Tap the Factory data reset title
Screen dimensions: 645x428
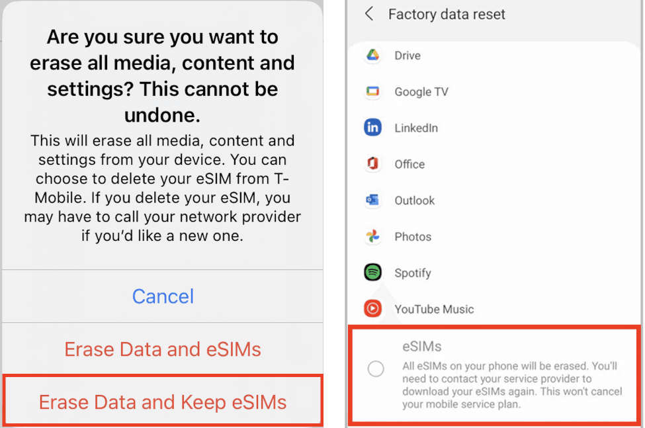[447, 15]
